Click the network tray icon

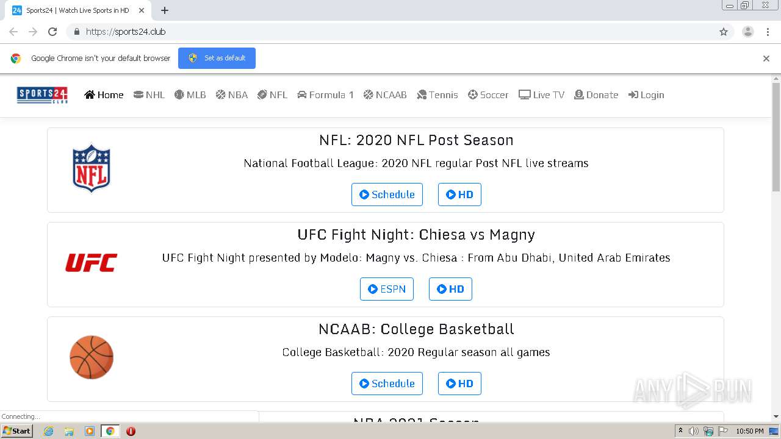coord(708,431)
